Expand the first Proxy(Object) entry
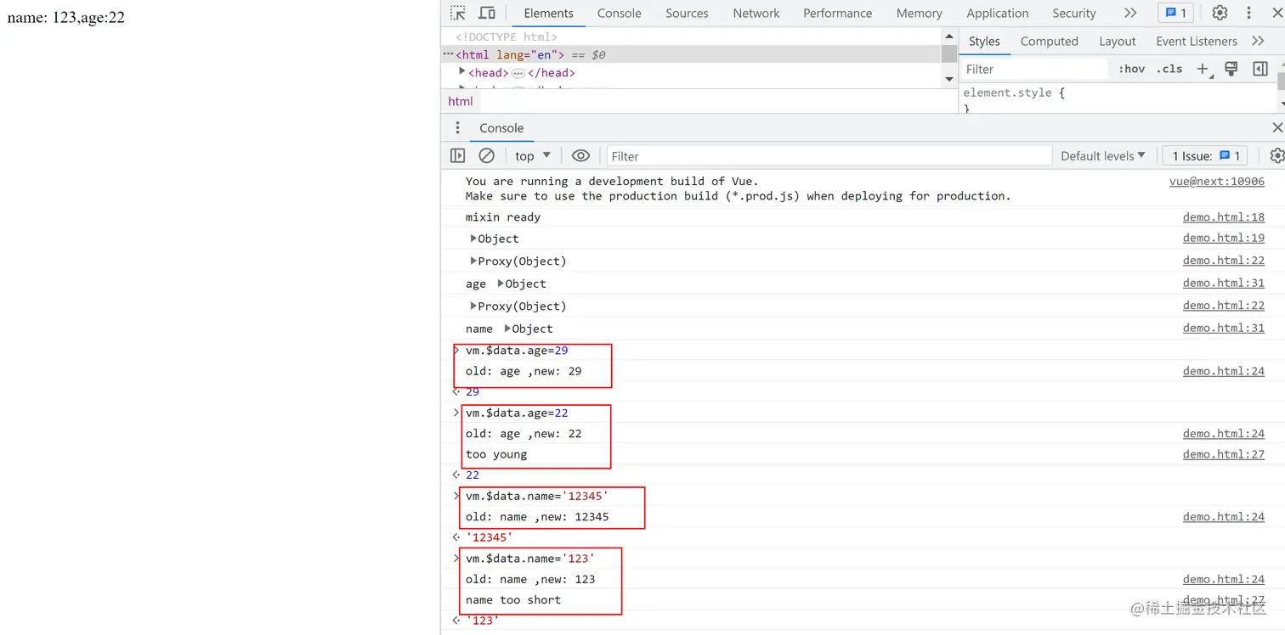The height and width of the screenshot is (635, 1285). pyautogui.click(x=473, y=261)
